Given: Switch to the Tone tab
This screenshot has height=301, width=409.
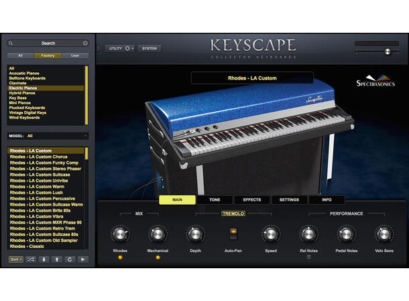Looking at the screenshot, I should pos(215,200).
